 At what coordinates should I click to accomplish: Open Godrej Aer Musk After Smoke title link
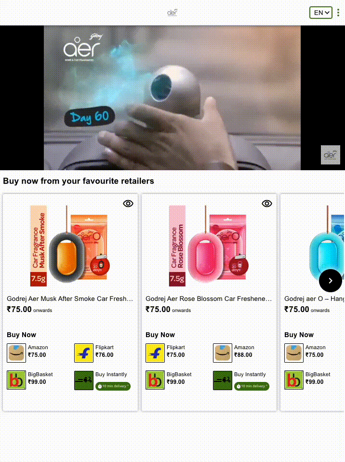pos(70,299)
